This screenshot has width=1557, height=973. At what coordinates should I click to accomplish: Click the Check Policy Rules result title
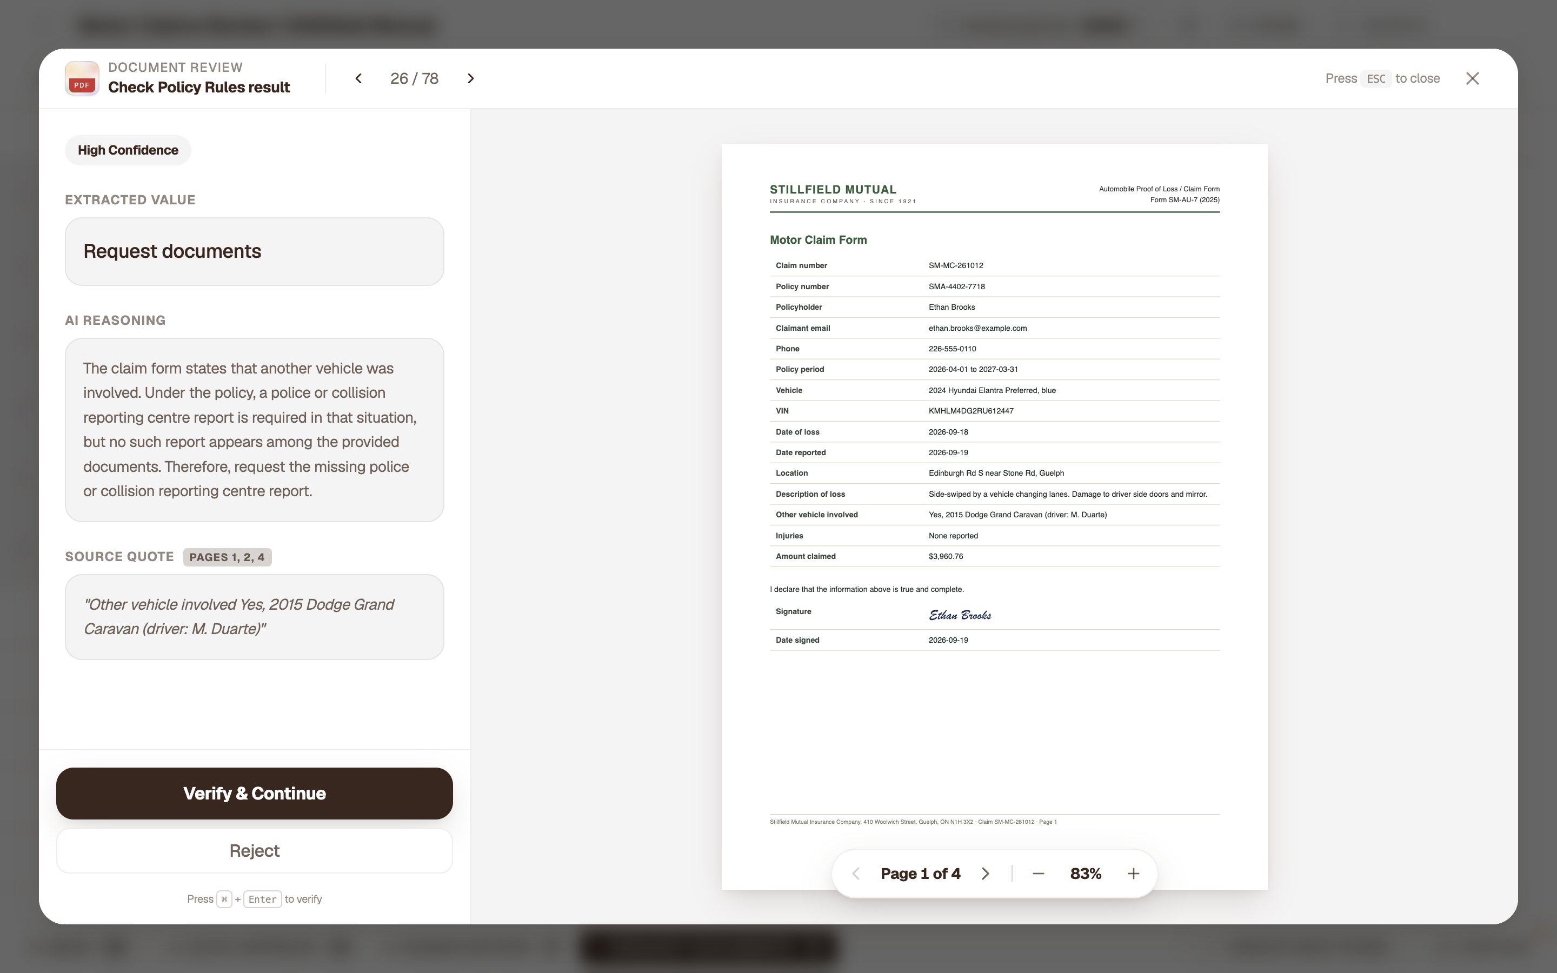199,88
